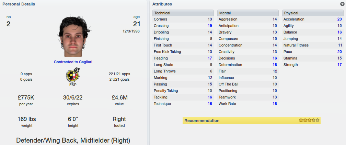This screenshot has height=145, width=346.
Task: Click the player face portrait
Action: click(x=73, y=37)
